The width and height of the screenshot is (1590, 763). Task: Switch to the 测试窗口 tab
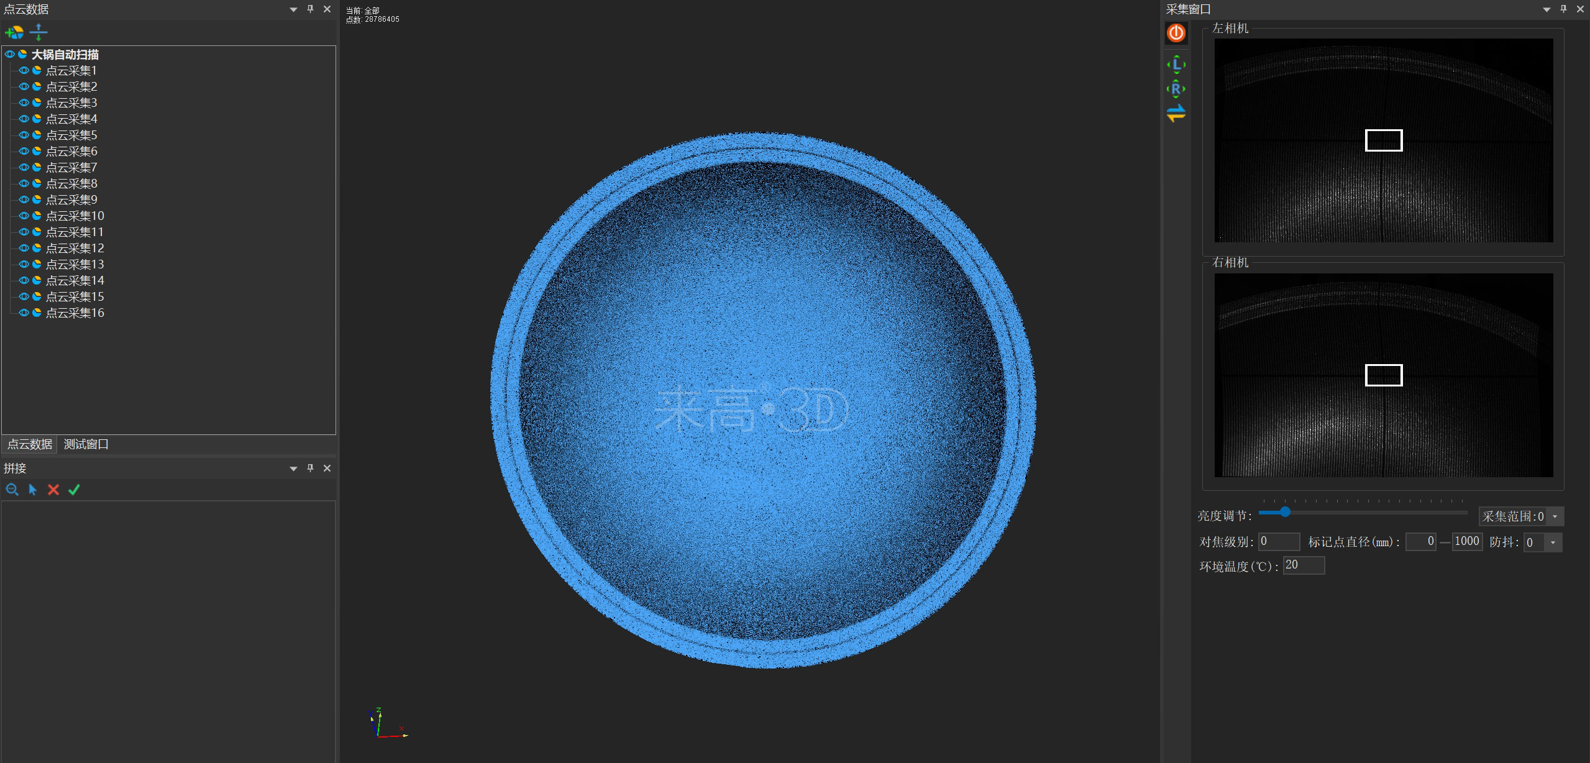click(86, 444)
